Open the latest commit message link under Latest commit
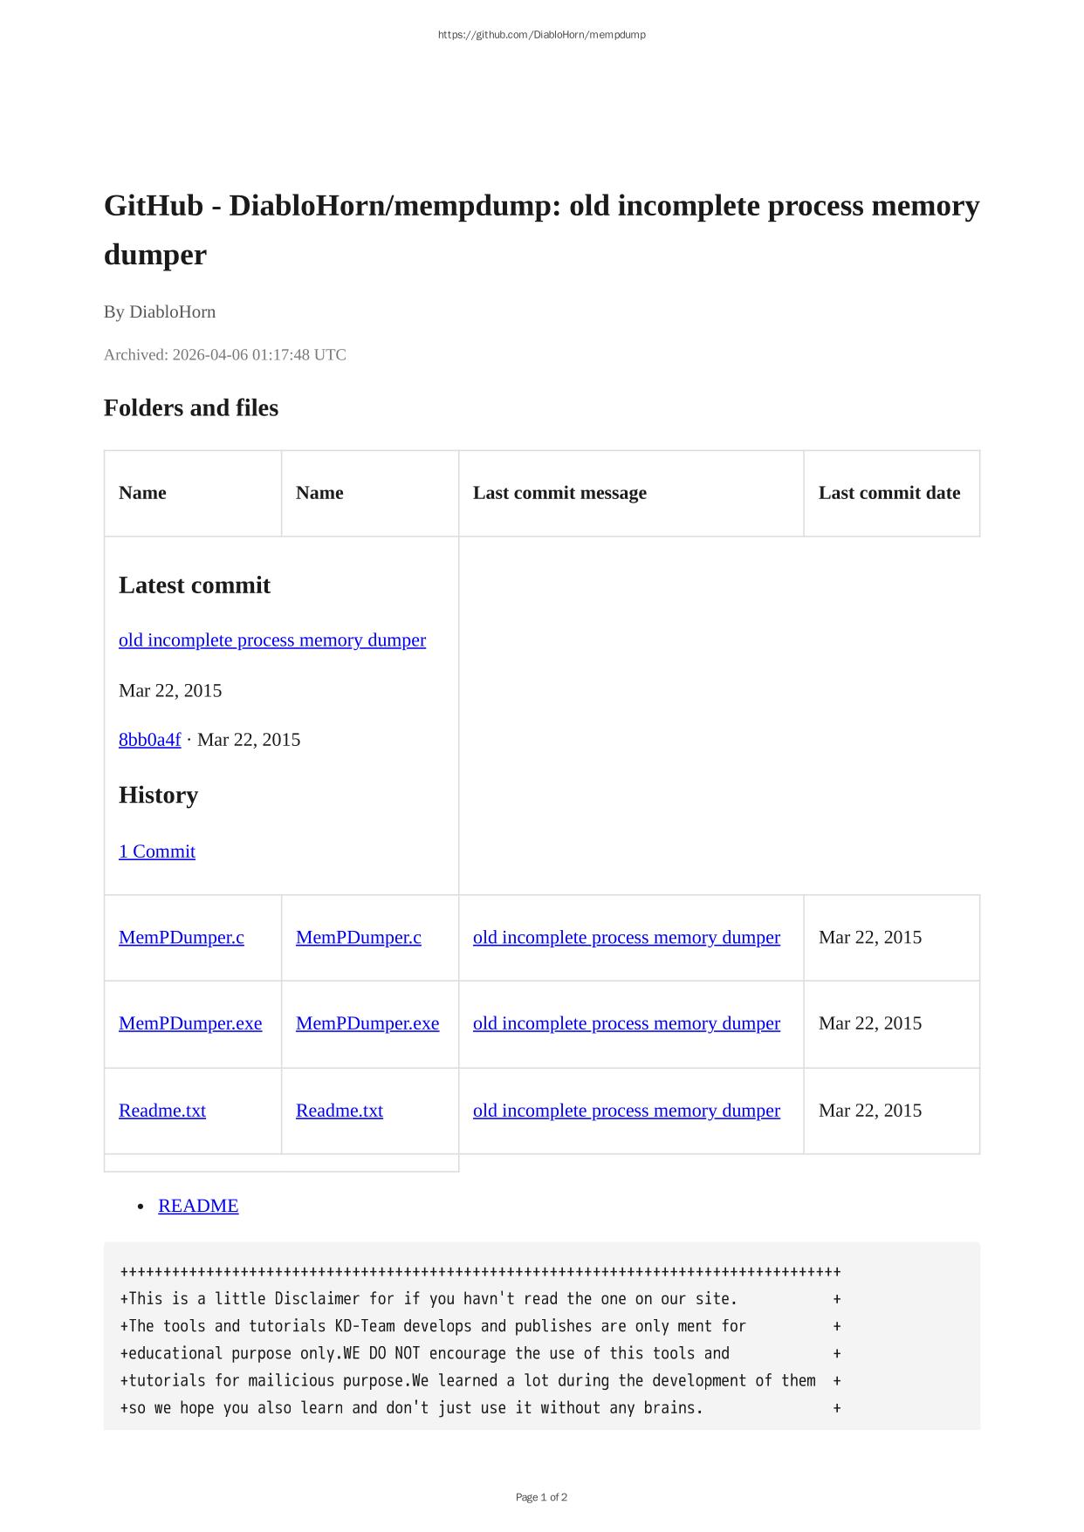 click(x=271, y=640)
